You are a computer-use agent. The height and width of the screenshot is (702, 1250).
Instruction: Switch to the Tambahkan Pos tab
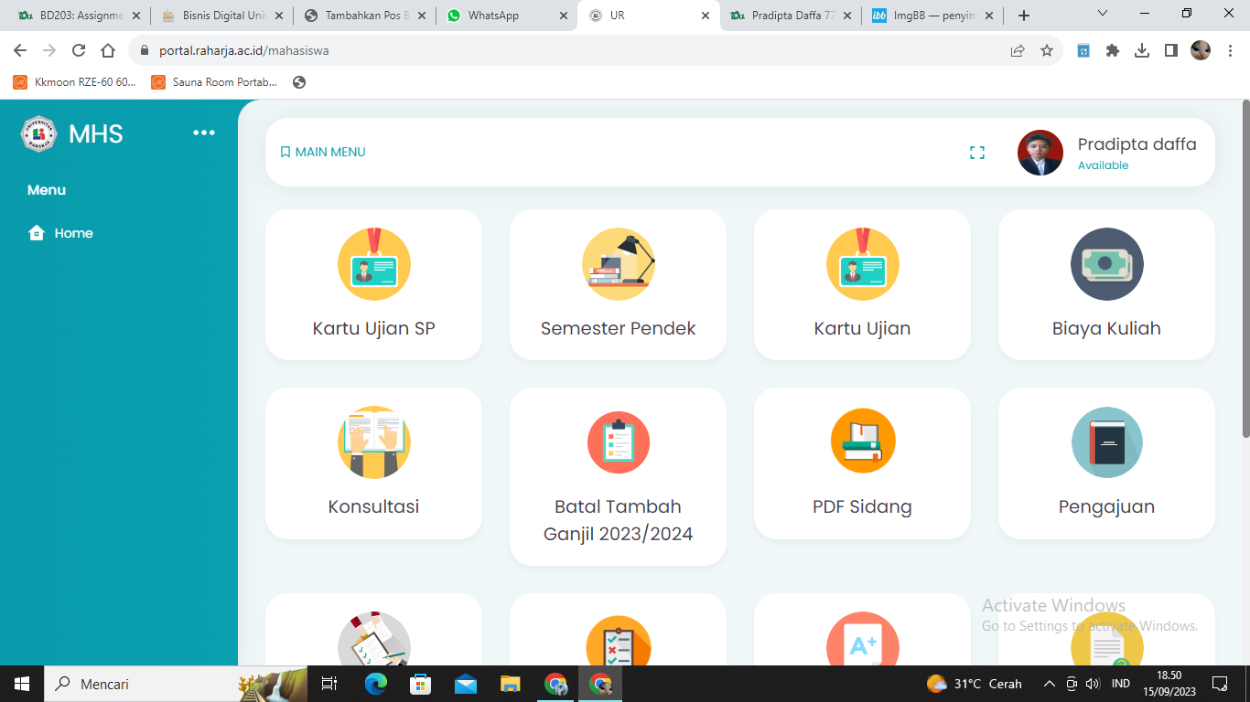pos(363,16)
